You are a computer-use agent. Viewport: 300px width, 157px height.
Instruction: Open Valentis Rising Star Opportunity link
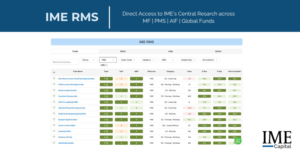(72, 108)
